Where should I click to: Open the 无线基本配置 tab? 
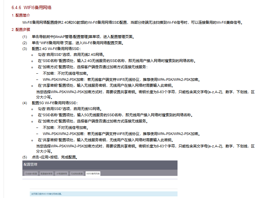(31, 174)
